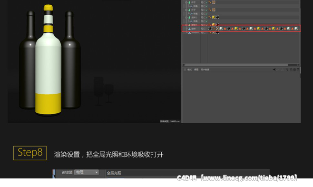This screenshot has width=313, height=187.
Task: Click the yellow material tag on 旋转 2
Action: coord(214,17)
